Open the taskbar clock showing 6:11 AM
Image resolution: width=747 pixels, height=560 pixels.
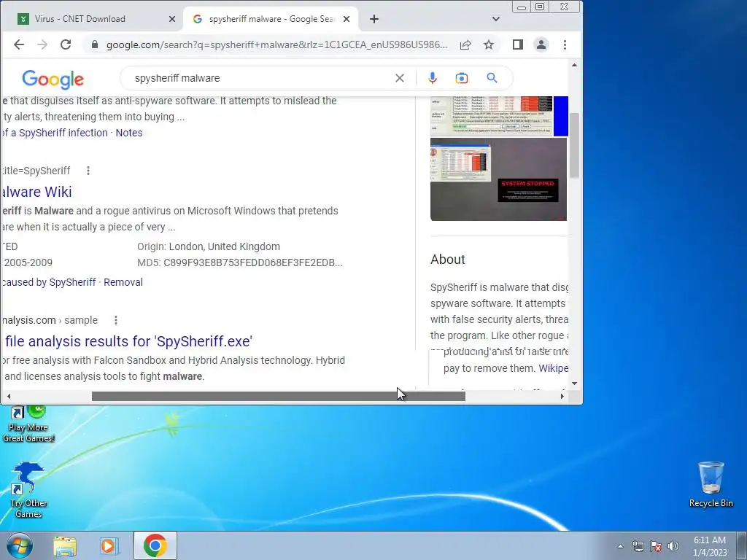(x=710, y=546)
